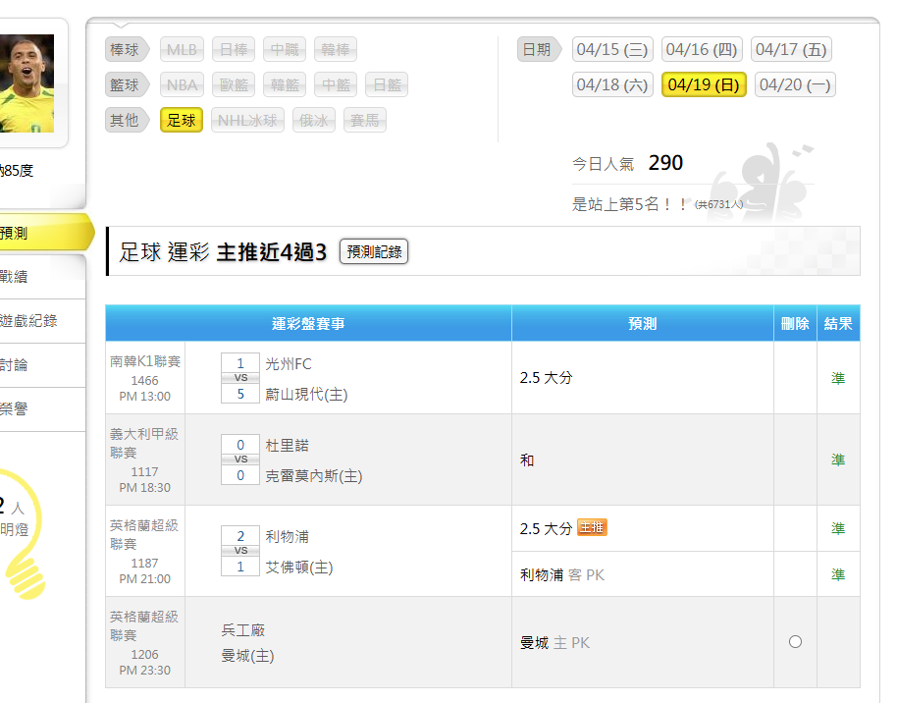
Task: Select the delete radio for 曼城 主 PK
Action: point(795,642)
